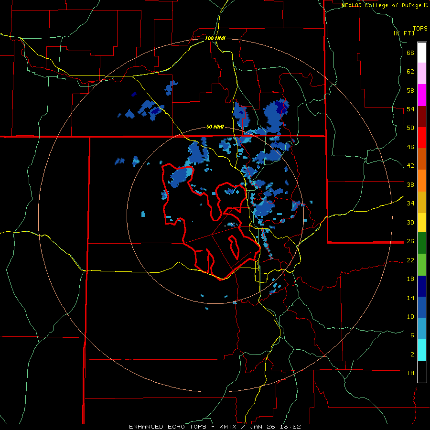Click the black TH threshold swatch
The height and width of the screenshot is (430, 430).
click(x=422, y=372)
